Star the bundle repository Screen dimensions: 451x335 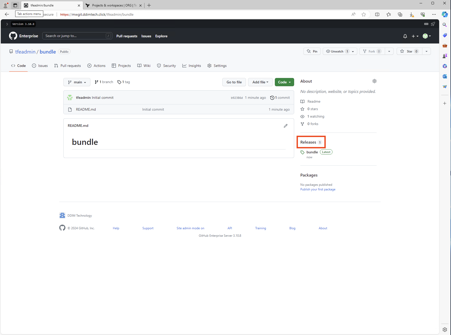tap(409, 51)
